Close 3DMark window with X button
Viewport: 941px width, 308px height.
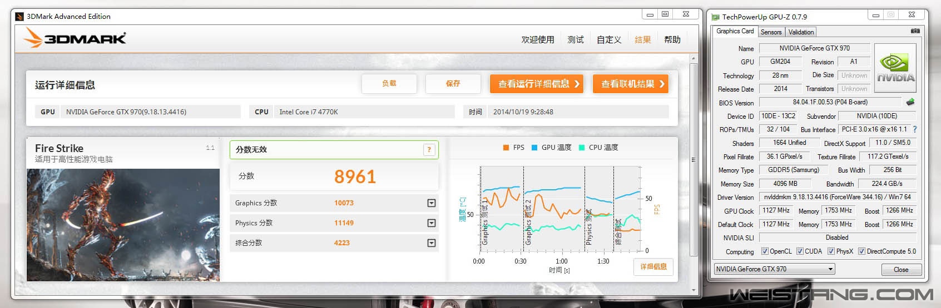pos(686,14)
